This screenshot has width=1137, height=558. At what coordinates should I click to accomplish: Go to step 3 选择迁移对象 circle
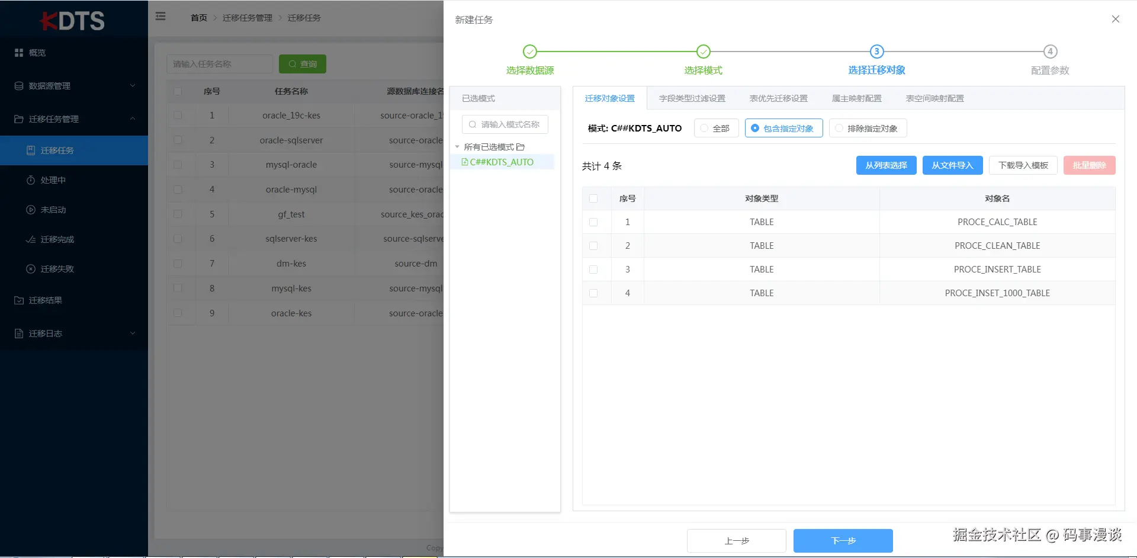[876, 52]
